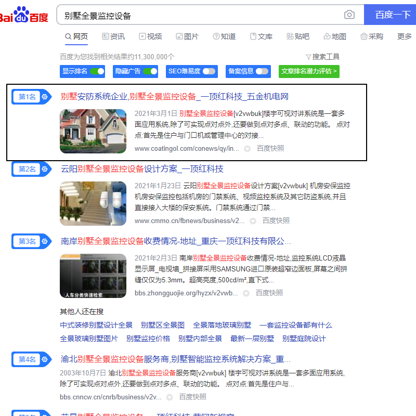Open 百度快照 for cnncw.cn result
The height and width of the screenshot is (416, 416).
192,397
